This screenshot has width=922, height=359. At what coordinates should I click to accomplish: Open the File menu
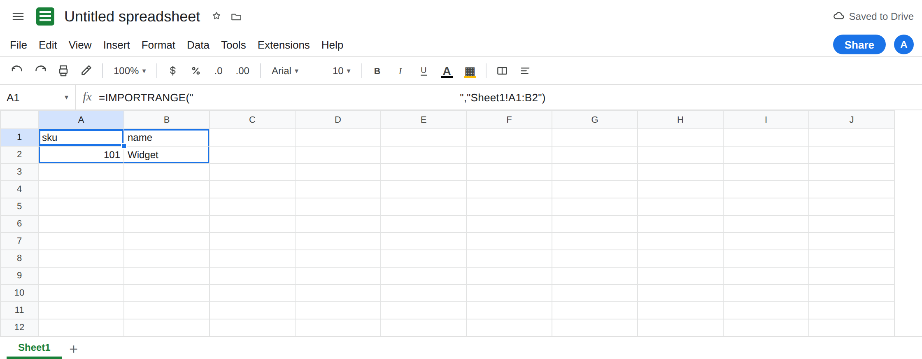pos(19,45)
